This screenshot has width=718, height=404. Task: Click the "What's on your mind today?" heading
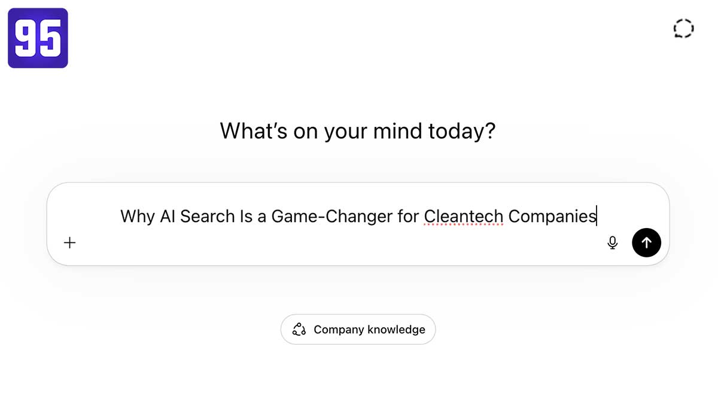358,130
